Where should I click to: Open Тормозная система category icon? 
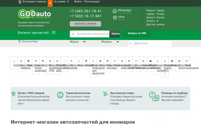pos(107,61)
